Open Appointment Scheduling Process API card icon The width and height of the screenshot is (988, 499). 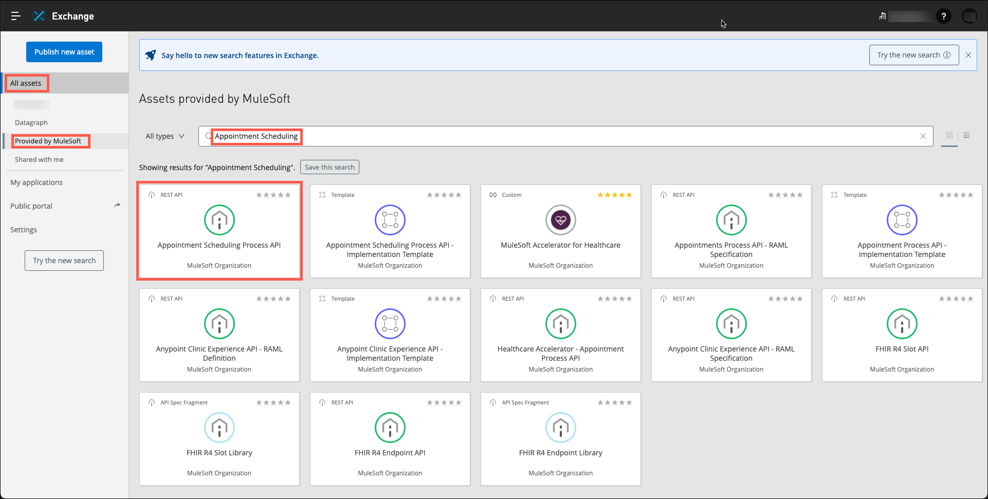219,220
